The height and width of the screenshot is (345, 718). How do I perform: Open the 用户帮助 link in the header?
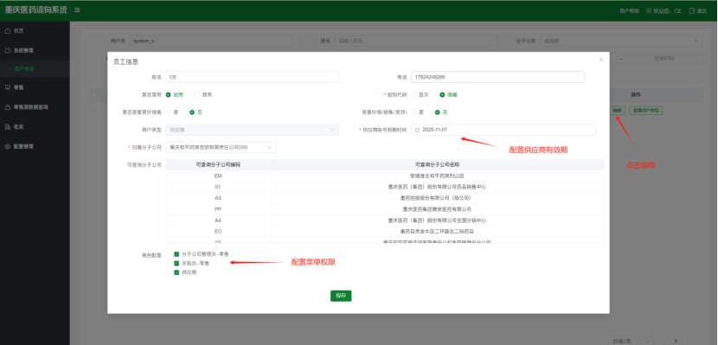tap(629, 10)
